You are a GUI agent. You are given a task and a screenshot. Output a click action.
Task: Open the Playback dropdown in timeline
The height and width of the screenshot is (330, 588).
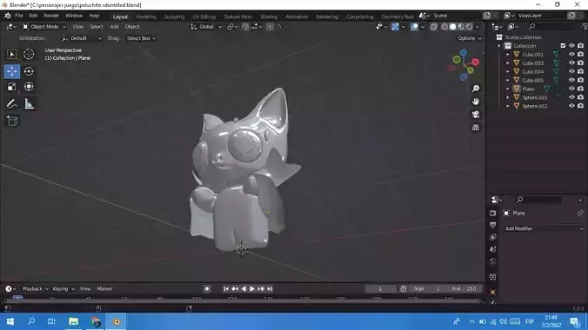(x=36, y=289)
